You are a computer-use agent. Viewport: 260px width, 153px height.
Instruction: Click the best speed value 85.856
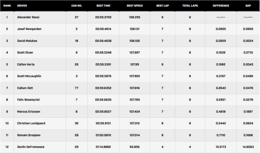pos(135,147)
